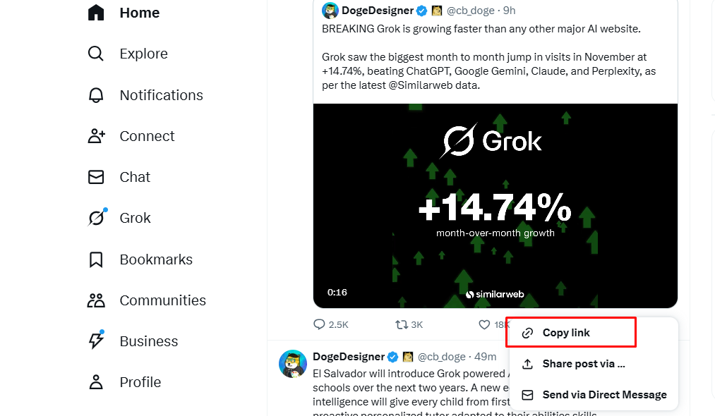Open your Profile page

[140, 382]
